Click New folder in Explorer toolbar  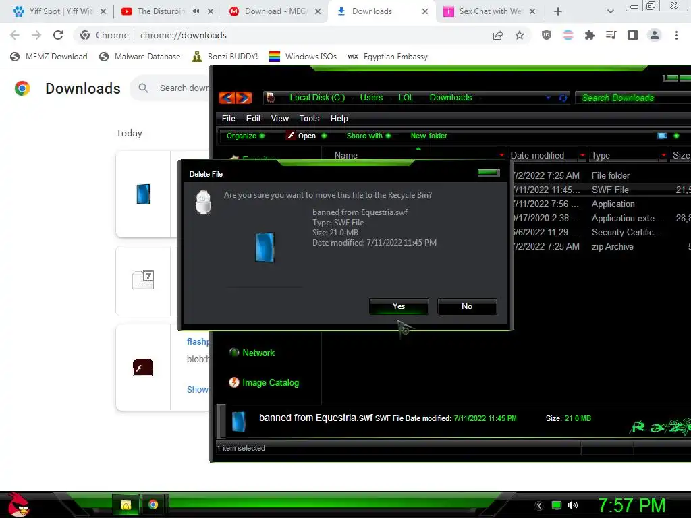429,136
